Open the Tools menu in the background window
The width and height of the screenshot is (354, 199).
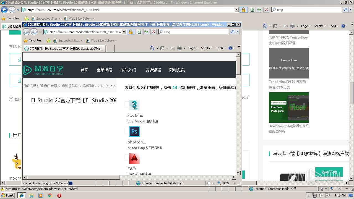pyautogui.click(x=334, y=26)
